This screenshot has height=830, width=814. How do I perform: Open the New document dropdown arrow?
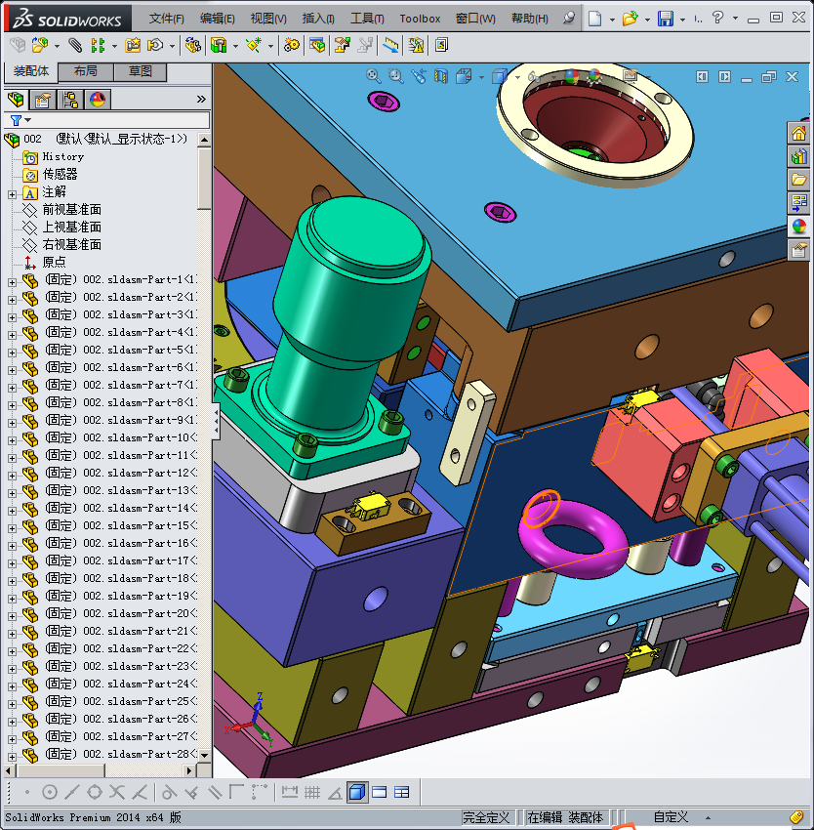[612, 20]
